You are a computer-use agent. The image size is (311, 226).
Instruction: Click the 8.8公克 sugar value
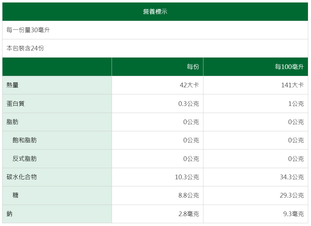coord(189,195)
